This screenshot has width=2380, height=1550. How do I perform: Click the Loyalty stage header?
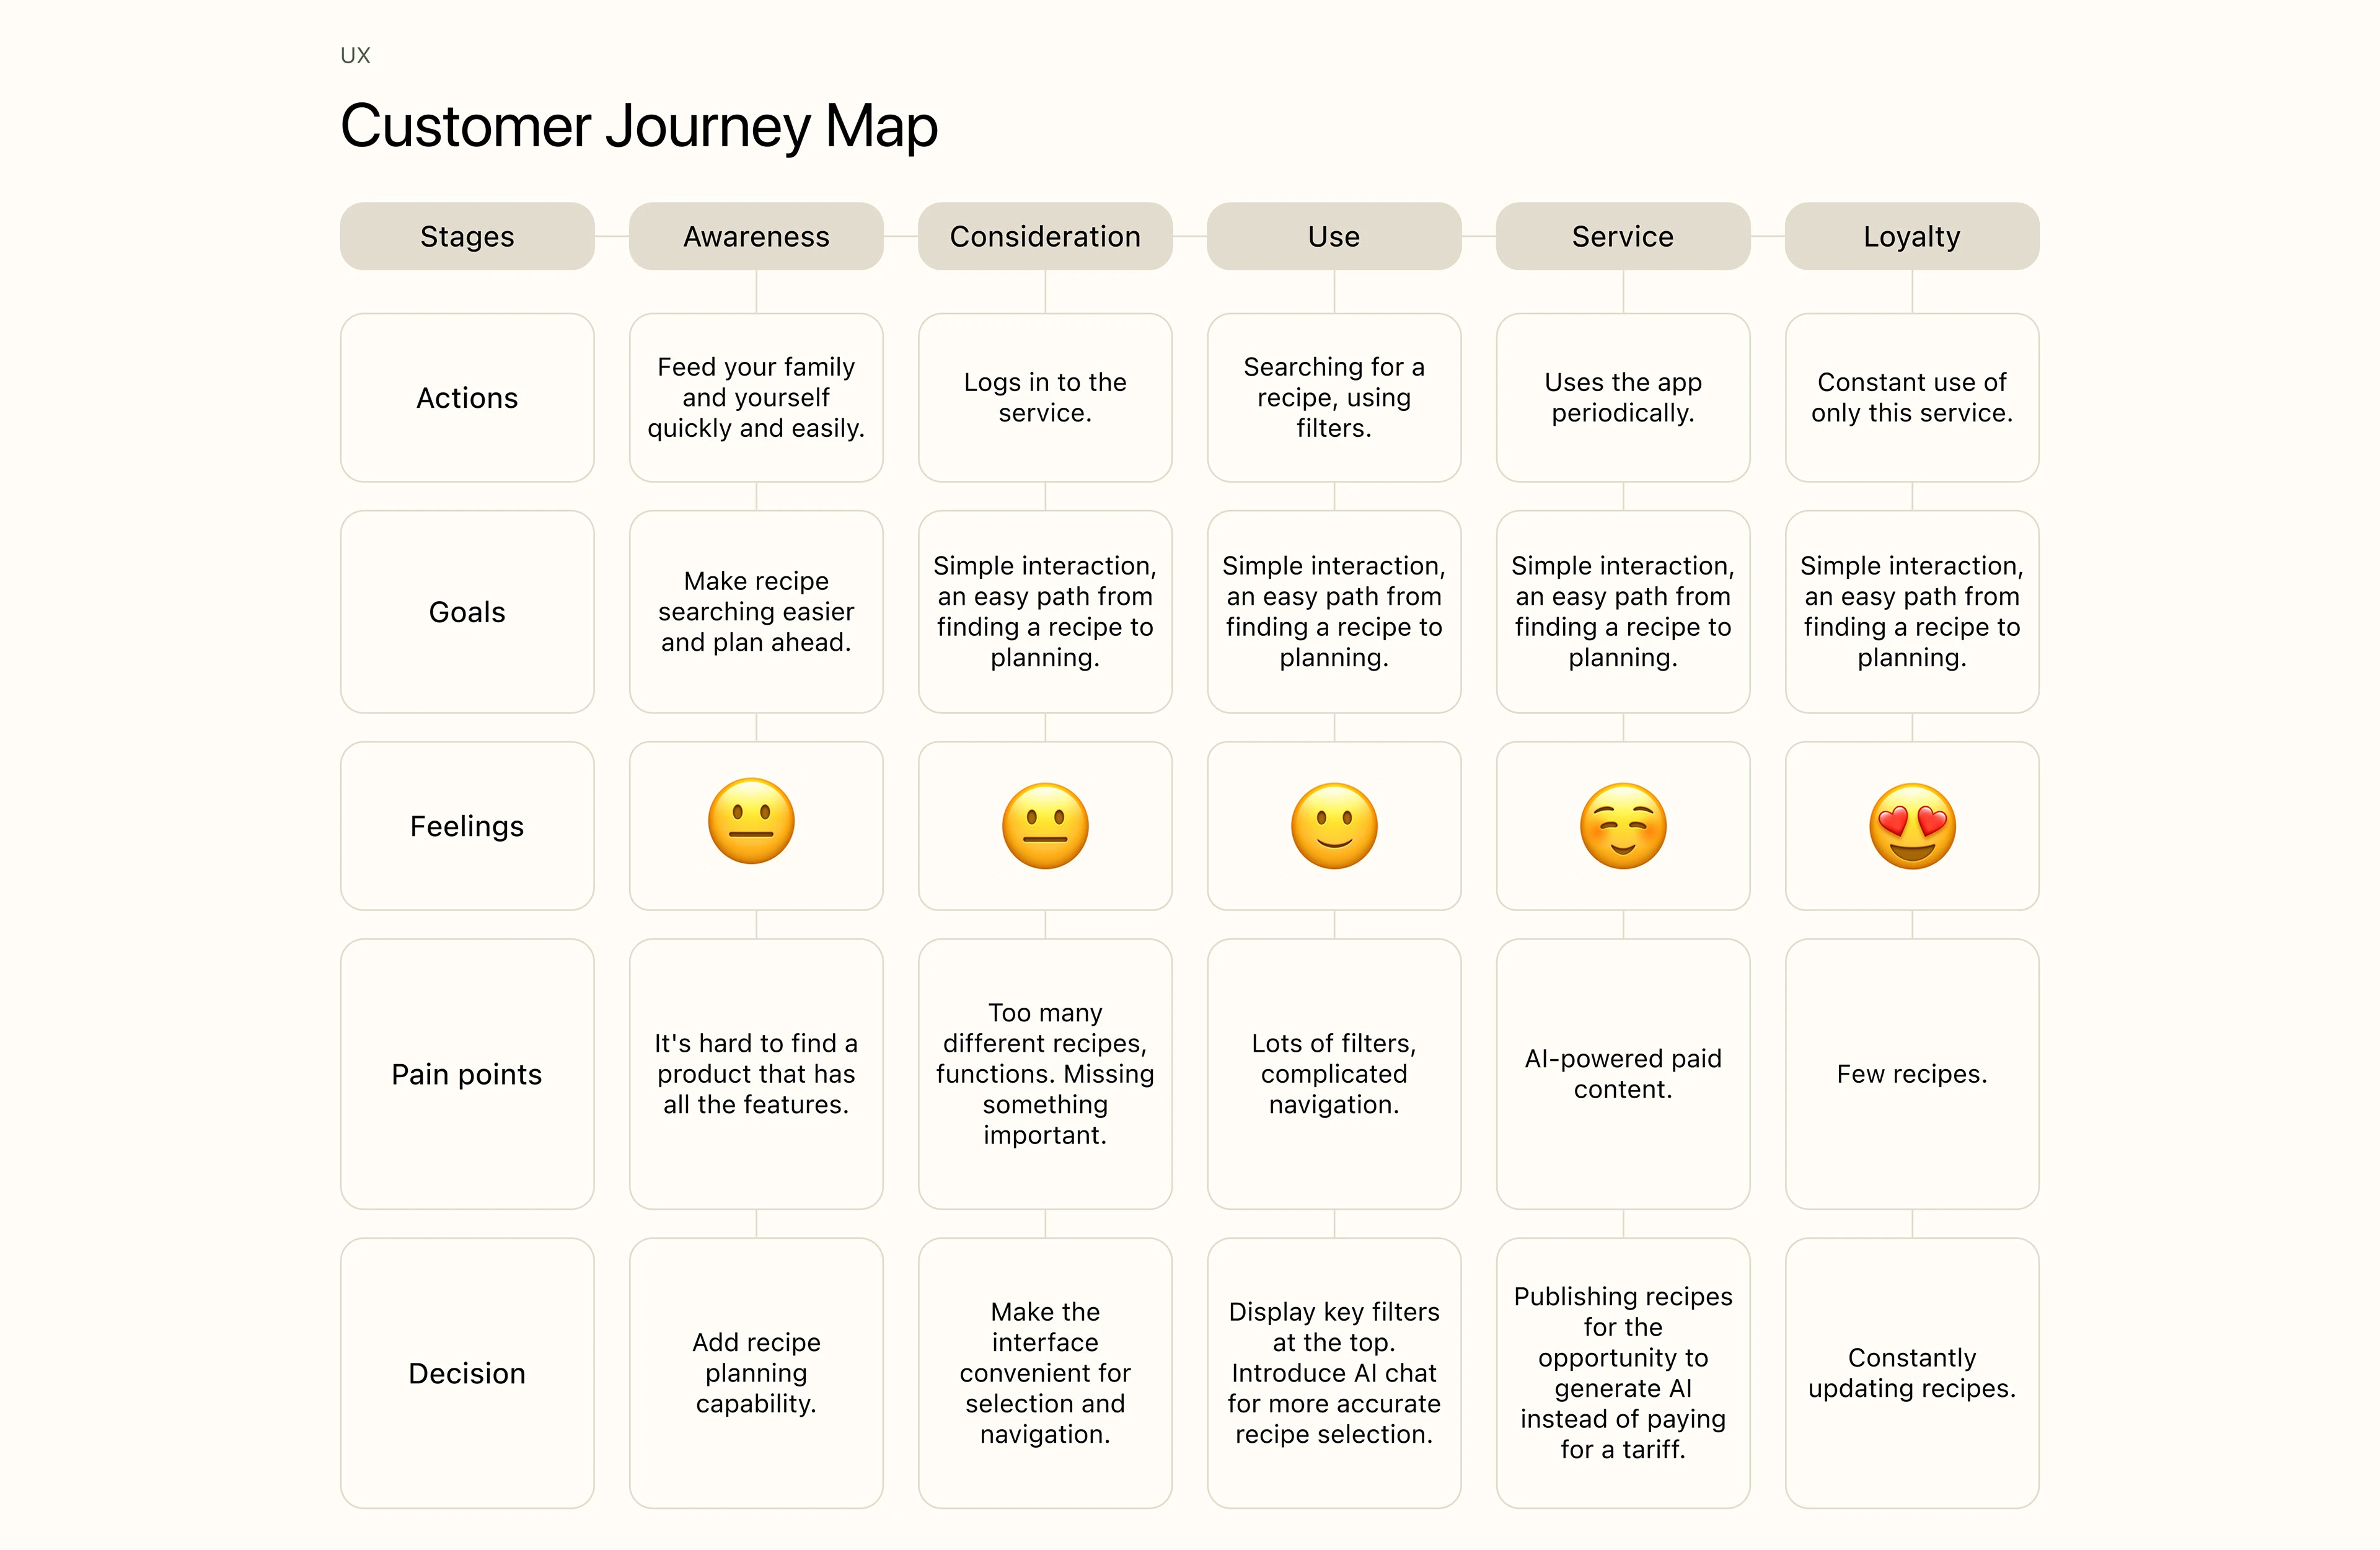[x=1912, y=236]
